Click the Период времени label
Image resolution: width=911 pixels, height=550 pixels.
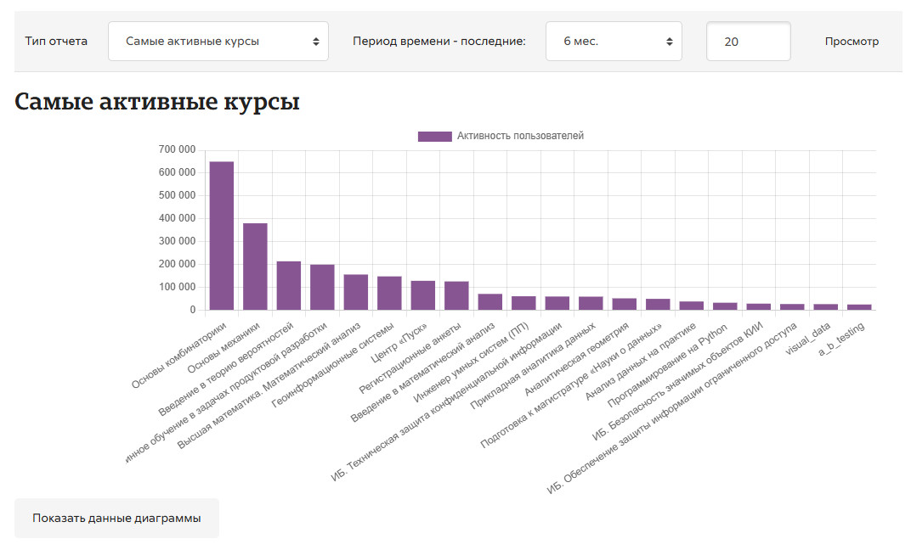439,42
